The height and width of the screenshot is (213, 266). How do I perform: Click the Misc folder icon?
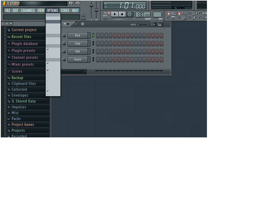pyautogui.click(x=9, y=113)
